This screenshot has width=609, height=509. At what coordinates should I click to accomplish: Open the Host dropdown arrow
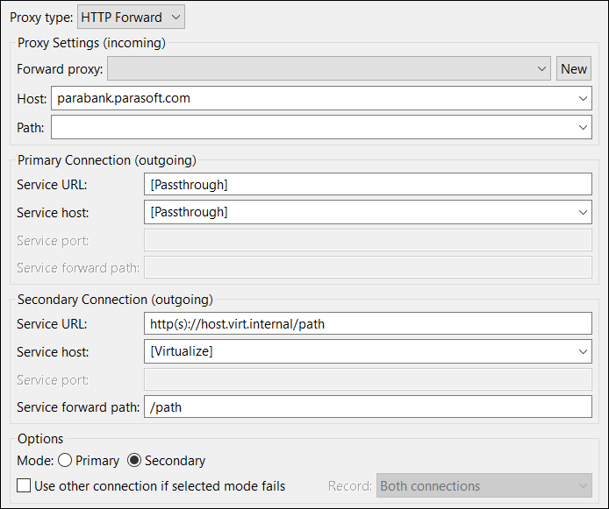583,98
